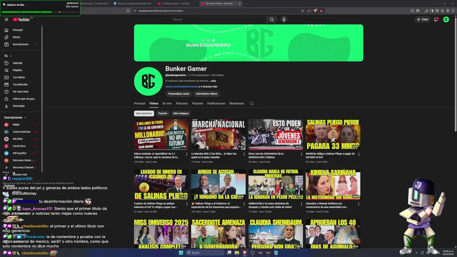This screenshot has height=257, width=457.
Task: Open the Azteca Noticias subscription
Action: (x=21, y=132)
